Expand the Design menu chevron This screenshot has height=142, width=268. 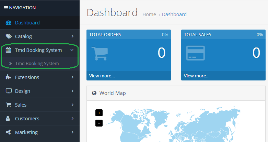coord(72,91)
